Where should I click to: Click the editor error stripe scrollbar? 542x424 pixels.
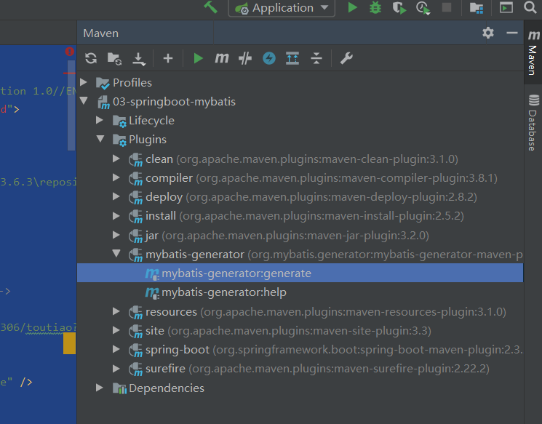71,105
